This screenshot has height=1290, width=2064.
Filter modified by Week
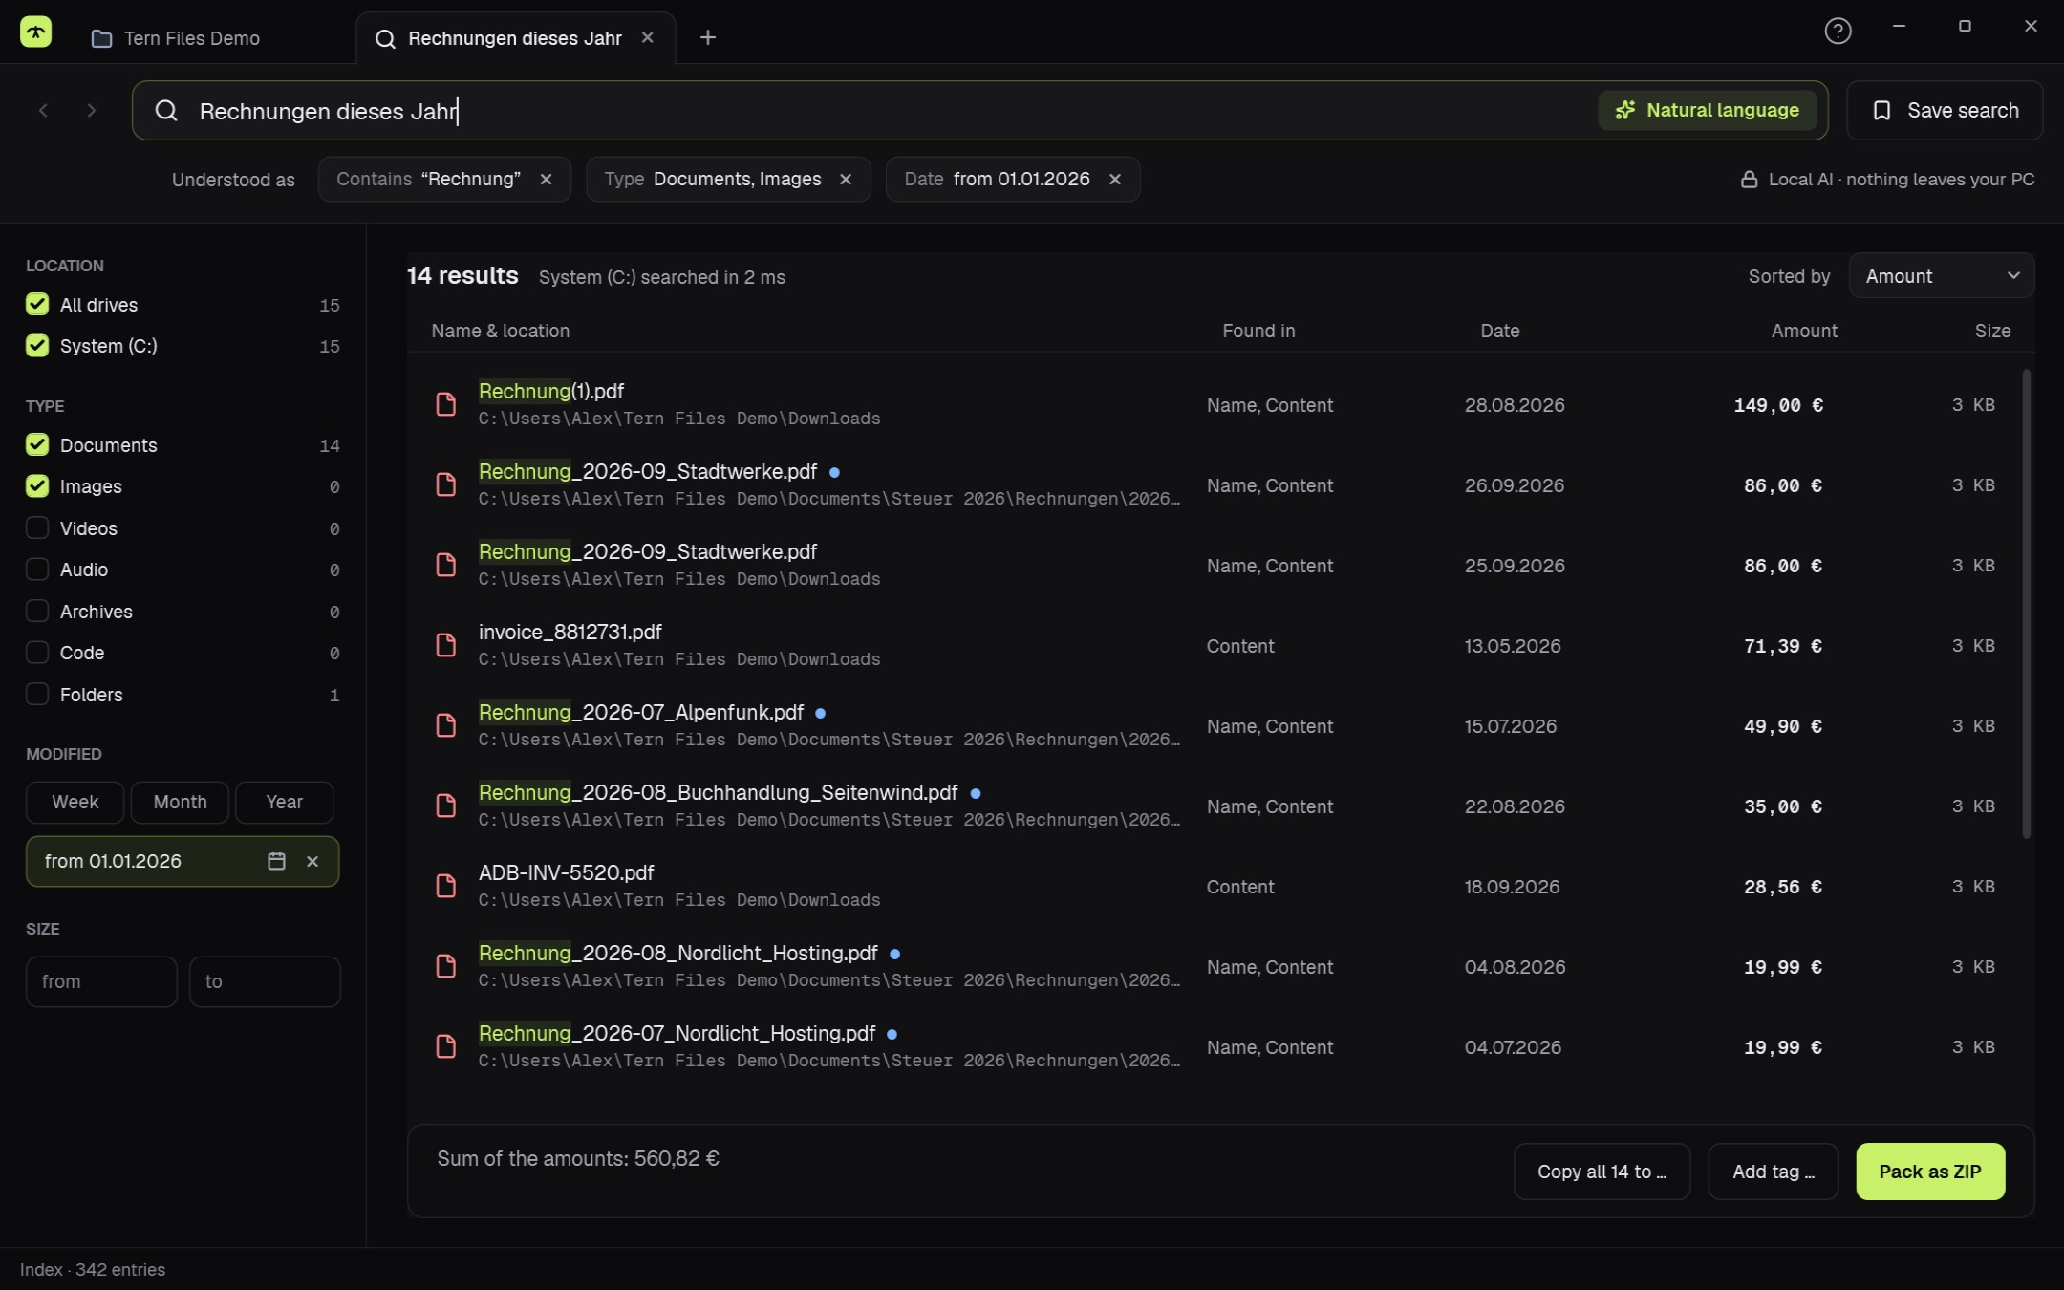(x=75, y=803)
